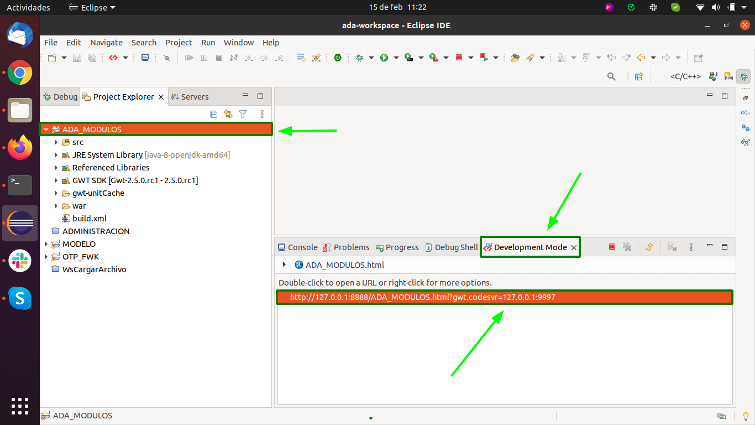
Task: Click the Debug bug icon in the toolbar
Action: (360, 58)
